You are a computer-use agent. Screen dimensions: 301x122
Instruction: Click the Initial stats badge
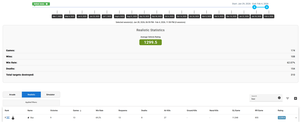[40, 4]
